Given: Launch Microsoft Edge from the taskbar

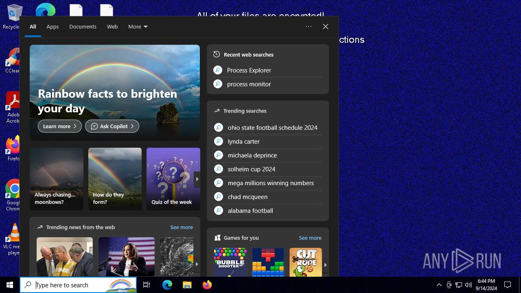Looking at the screenshot, I should 167,285.
